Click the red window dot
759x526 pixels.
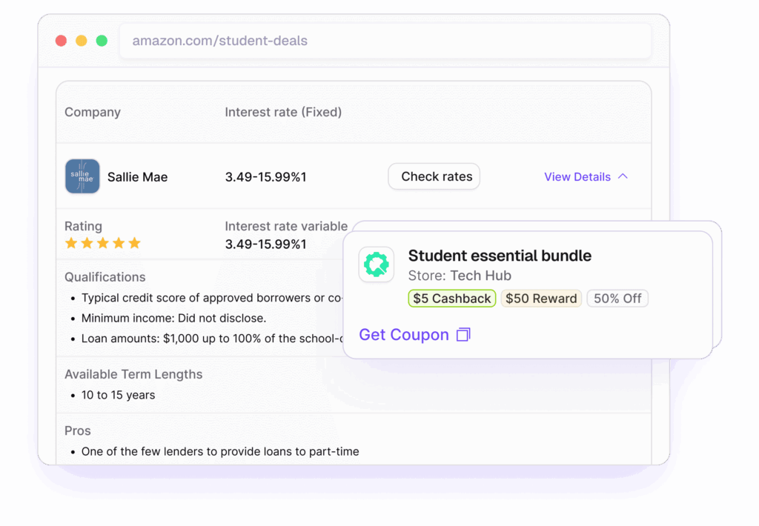click(x=61, y=41)
